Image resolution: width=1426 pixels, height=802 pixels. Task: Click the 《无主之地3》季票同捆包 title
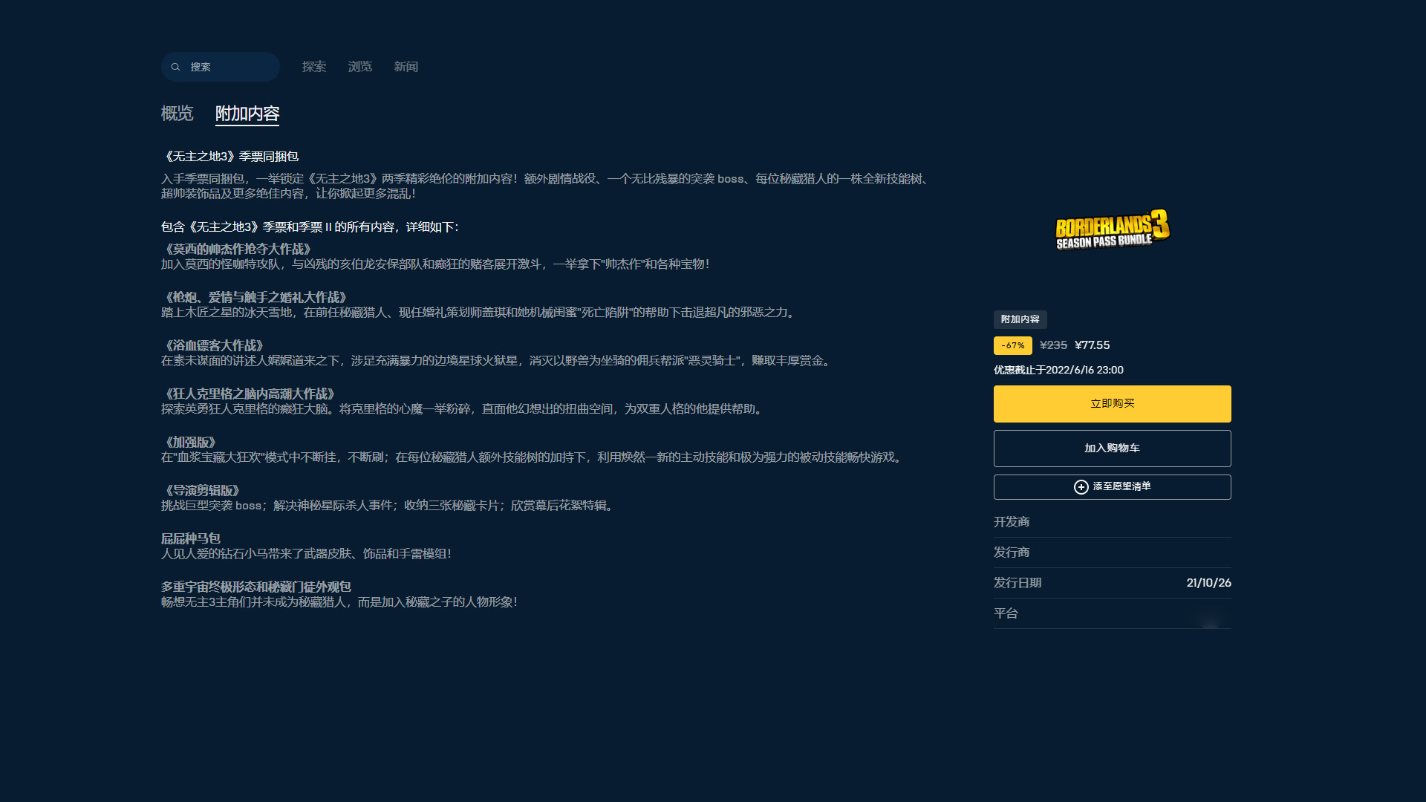point(230,157)
